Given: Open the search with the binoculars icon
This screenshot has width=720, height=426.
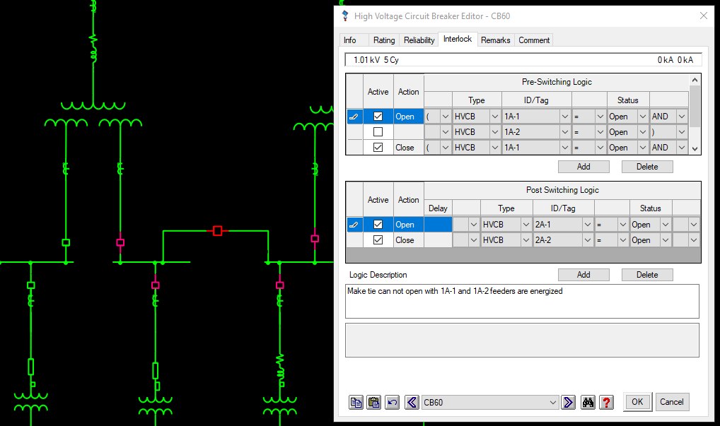Looking at the screenshot, I should pos(588,402).
